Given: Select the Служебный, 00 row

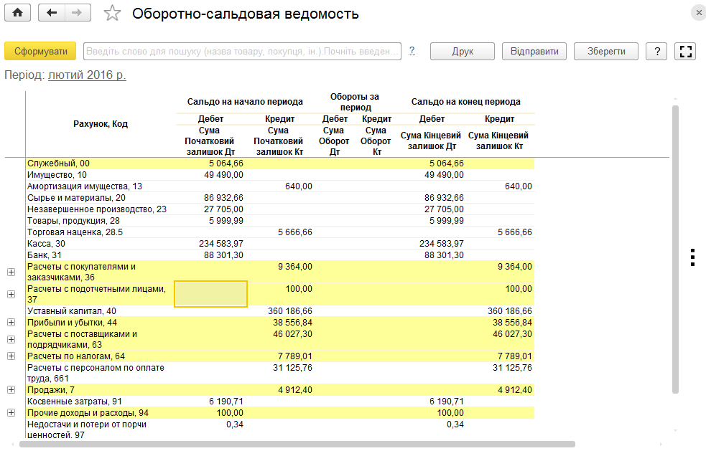Looking at the screenshot, I should 280,163.
